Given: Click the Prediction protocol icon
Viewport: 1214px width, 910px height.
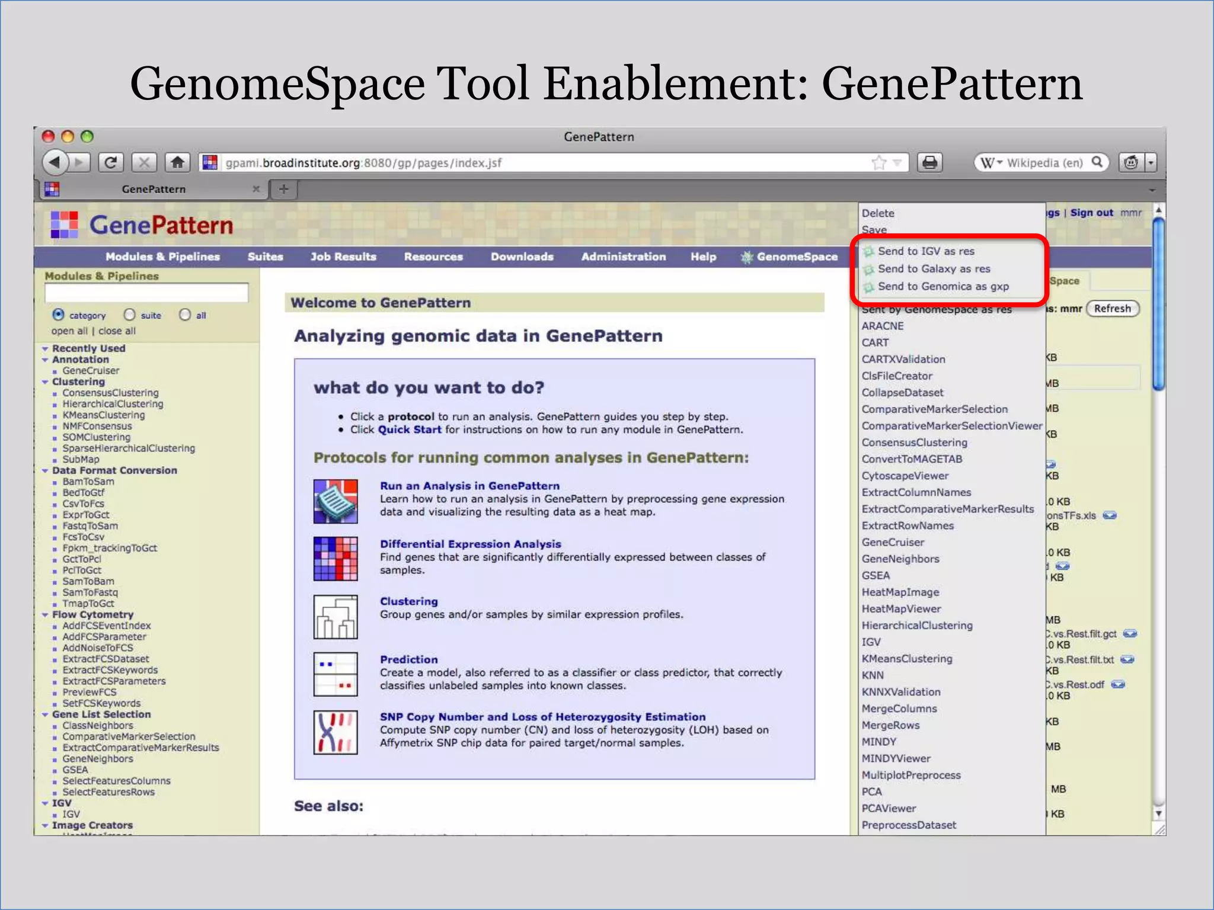Looking at the screenshot, I should [336, 674].
